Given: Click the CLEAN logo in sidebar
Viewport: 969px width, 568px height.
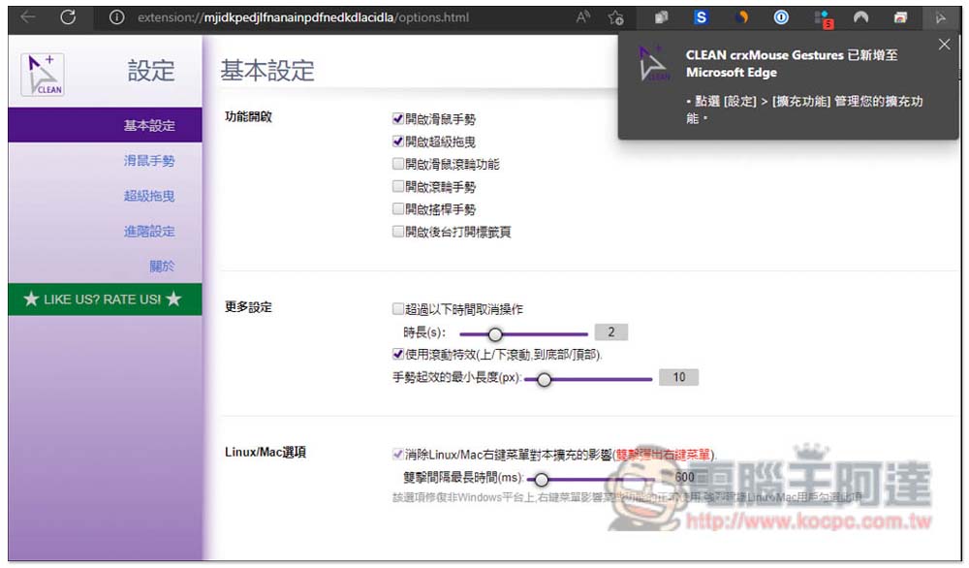Looking at the screenshot, I should (43, 75).
